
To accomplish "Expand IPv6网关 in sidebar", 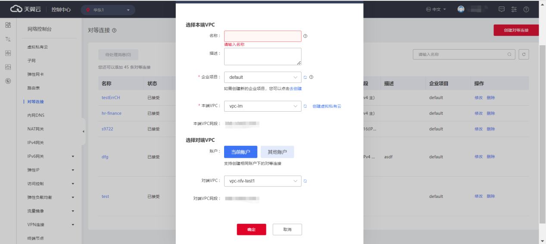I will [x=73, y=156].
